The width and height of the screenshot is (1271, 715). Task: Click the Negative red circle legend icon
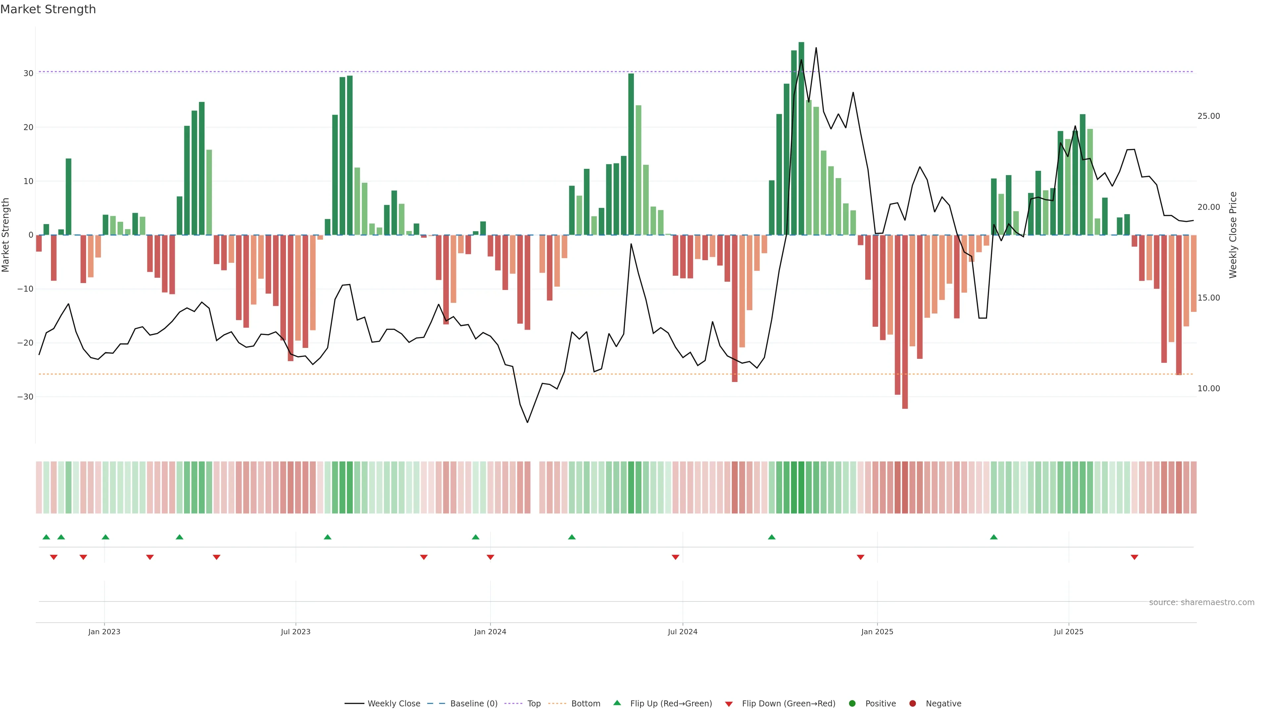pyautogui.click(x=912, y=704)
